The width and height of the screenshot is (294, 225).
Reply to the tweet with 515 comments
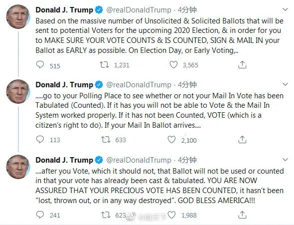click(x=40, y=65)
